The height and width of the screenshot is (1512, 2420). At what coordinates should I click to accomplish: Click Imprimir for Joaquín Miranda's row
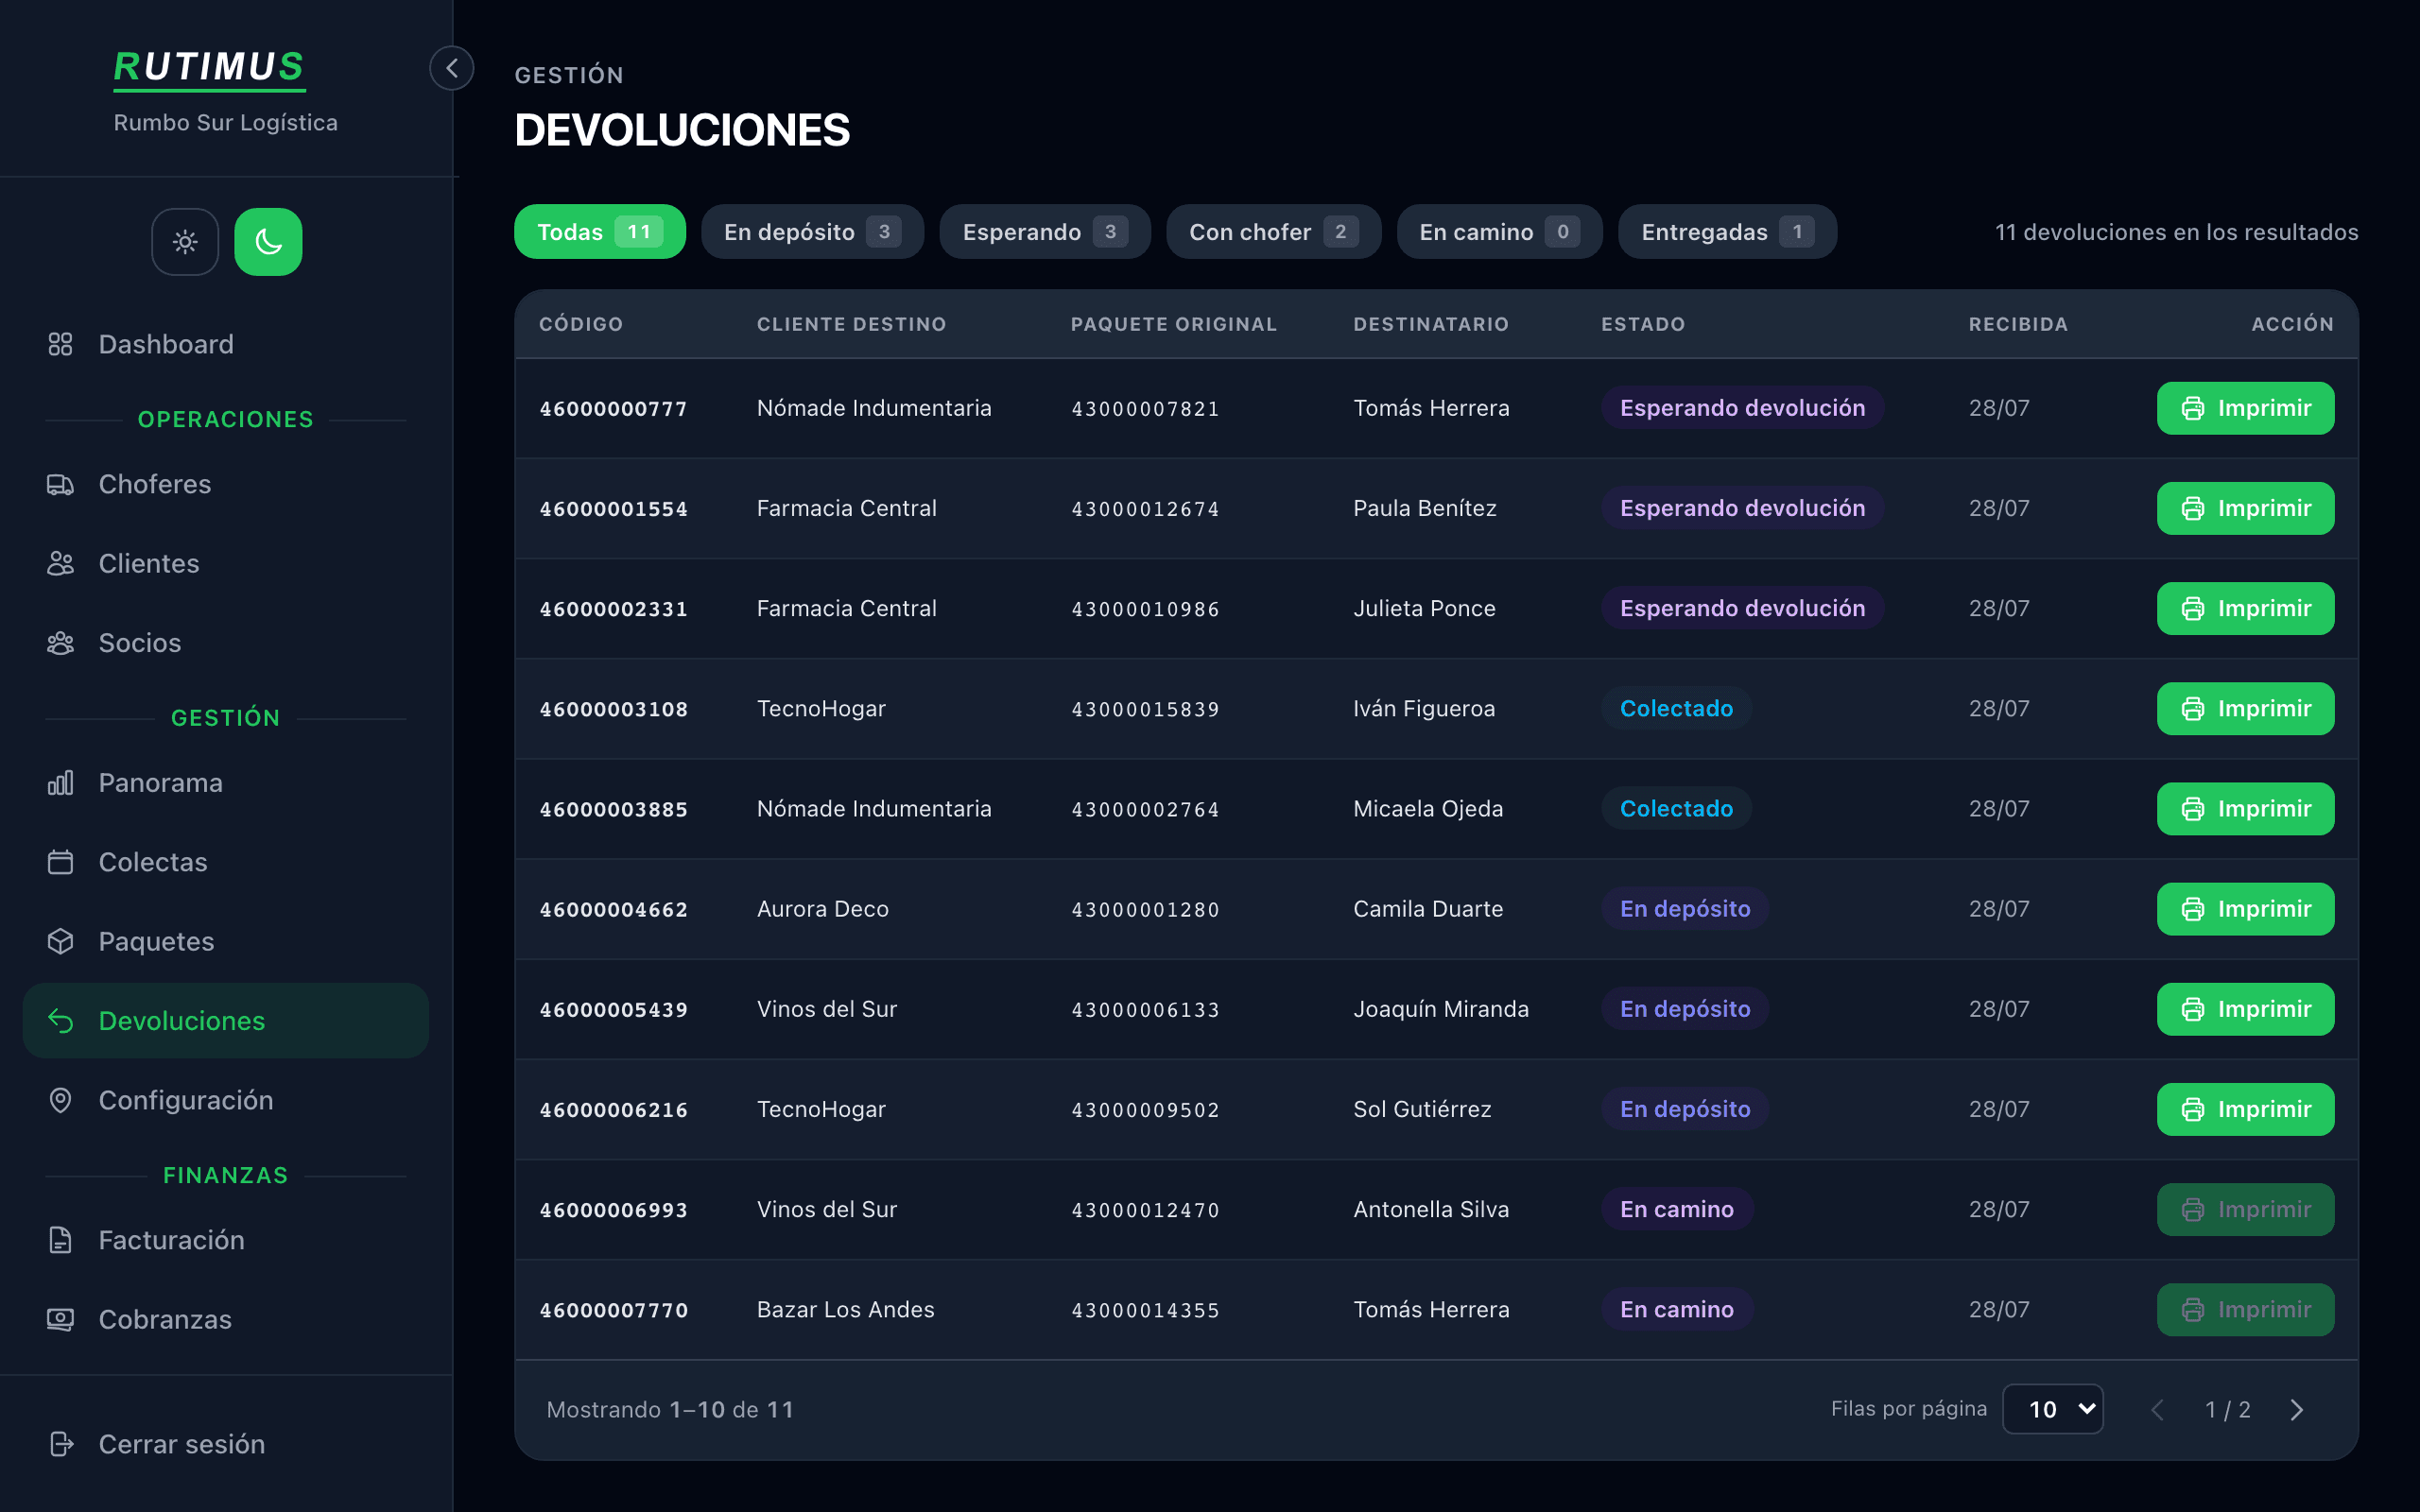tap(2245, 1009)
